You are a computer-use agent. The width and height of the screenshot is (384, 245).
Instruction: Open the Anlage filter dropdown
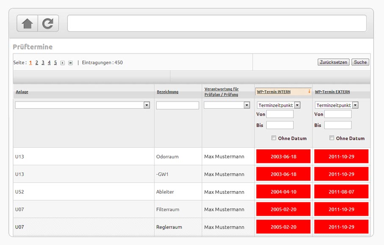coord(146,105)
